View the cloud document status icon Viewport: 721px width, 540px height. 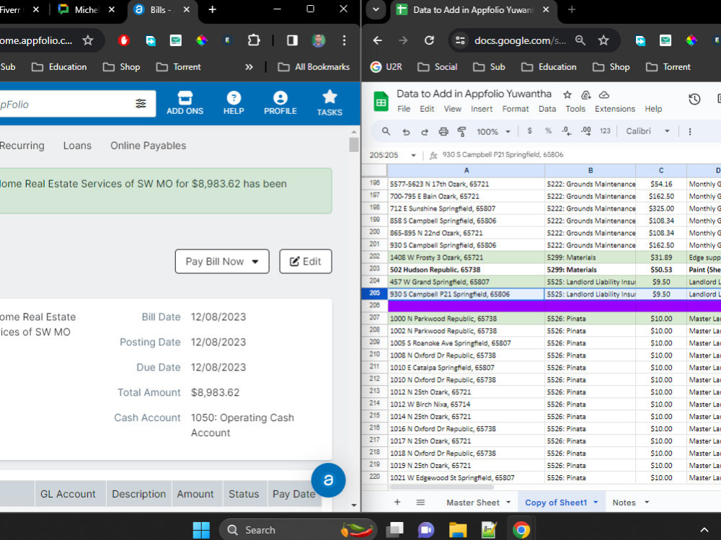click(603, 94)
